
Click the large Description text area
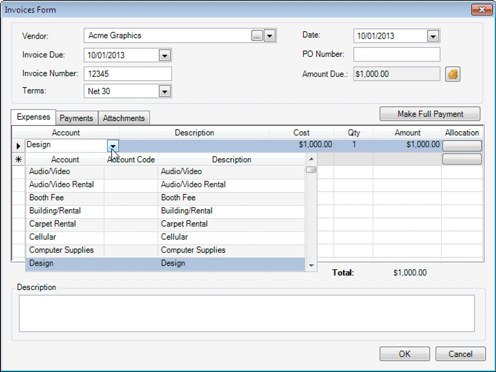click(x=247, y=314)
